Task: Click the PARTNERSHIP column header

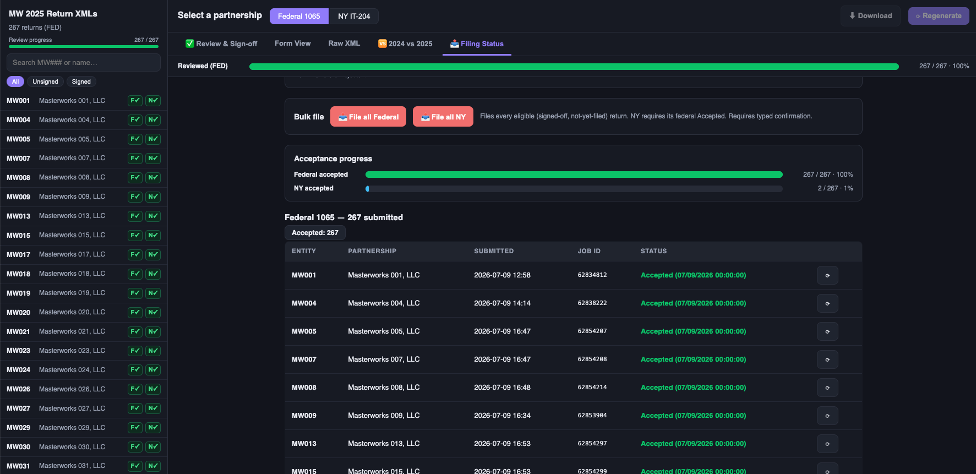Action: (x=372, y=251)
